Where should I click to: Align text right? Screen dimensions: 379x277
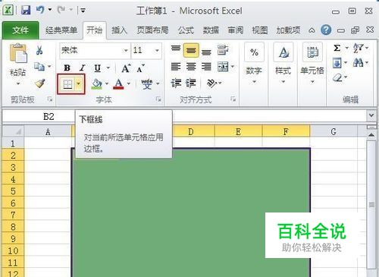[206, 67]
